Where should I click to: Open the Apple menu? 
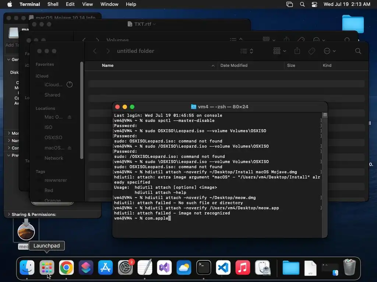pos(10,4)
